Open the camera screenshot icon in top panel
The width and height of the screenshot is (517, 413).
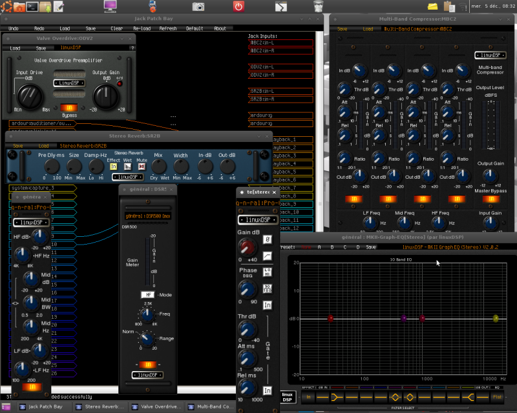[198, 7]
